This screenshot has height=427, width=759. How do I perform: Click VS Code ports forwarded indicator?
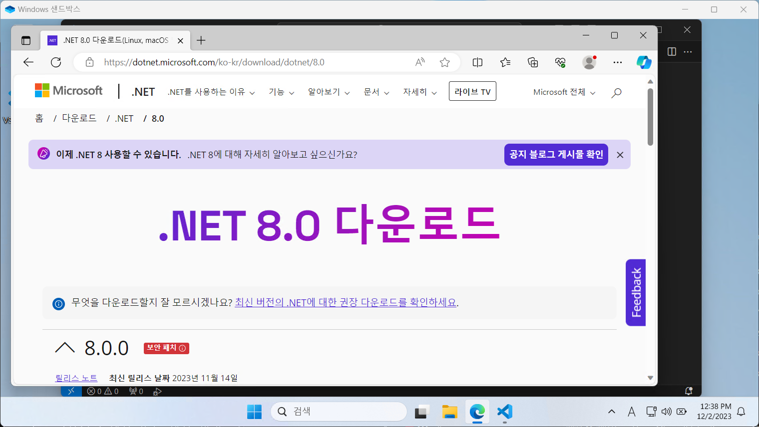(x=136, y=392)
